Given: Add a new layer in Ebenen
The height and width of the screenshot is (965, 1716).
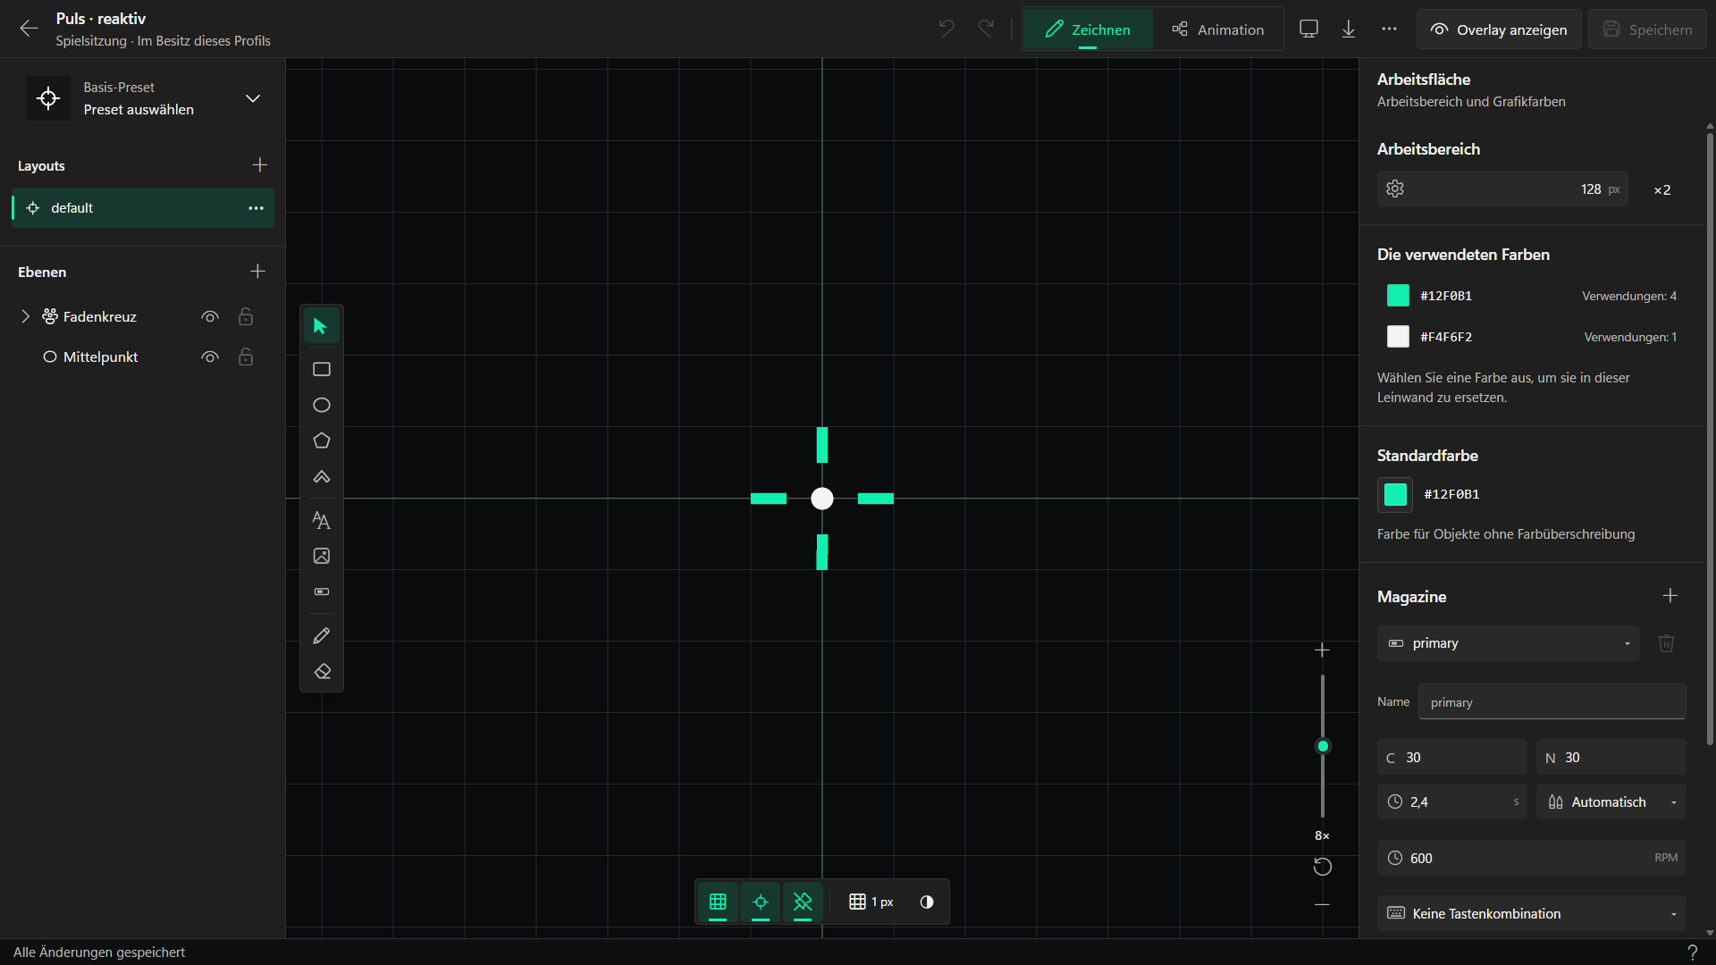Looking at the screenshot, I should (257, 272).
